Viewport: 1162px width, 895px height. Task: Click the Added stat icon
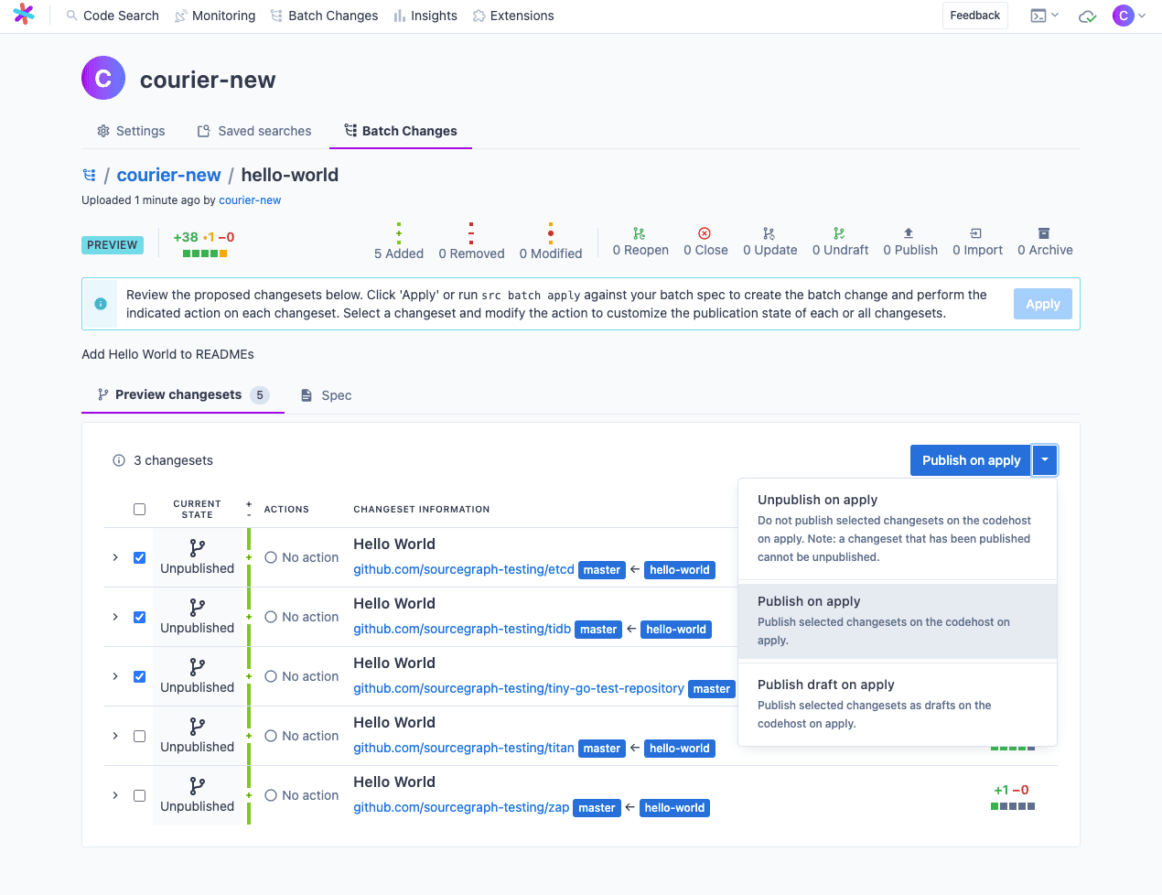click(399, 232)
